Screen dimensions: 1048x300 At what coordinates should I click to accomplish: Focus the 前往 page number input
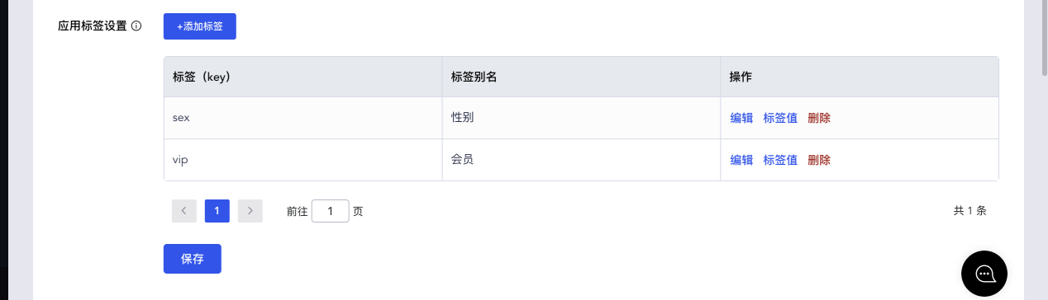point(331,211)
